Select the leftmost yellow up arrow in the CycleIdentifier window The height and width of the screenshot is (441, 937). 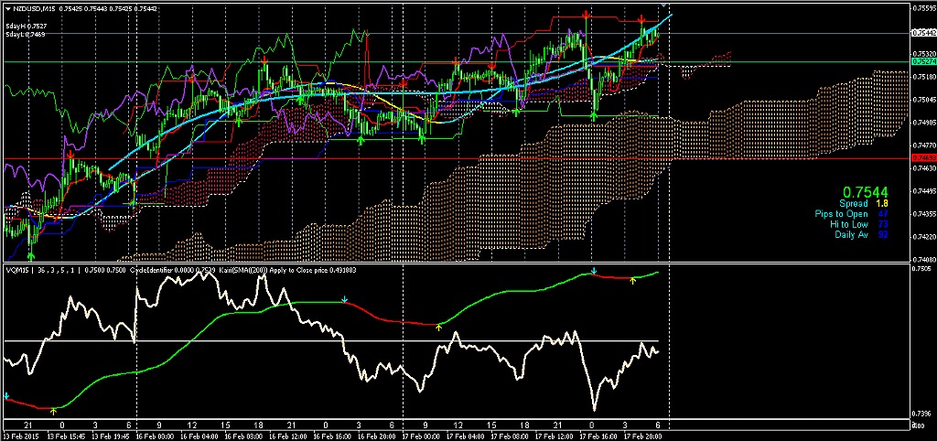click(x=54, y=411)
